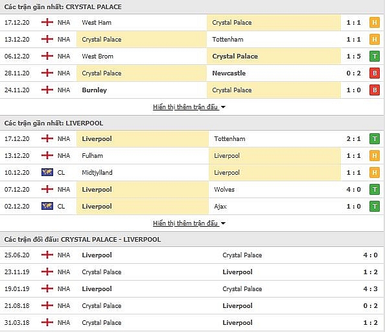The height and width of the screenshot is (332, 385).
Task: Select the 'Các trận đối đầu' head-to-head header
Action: 82,240
